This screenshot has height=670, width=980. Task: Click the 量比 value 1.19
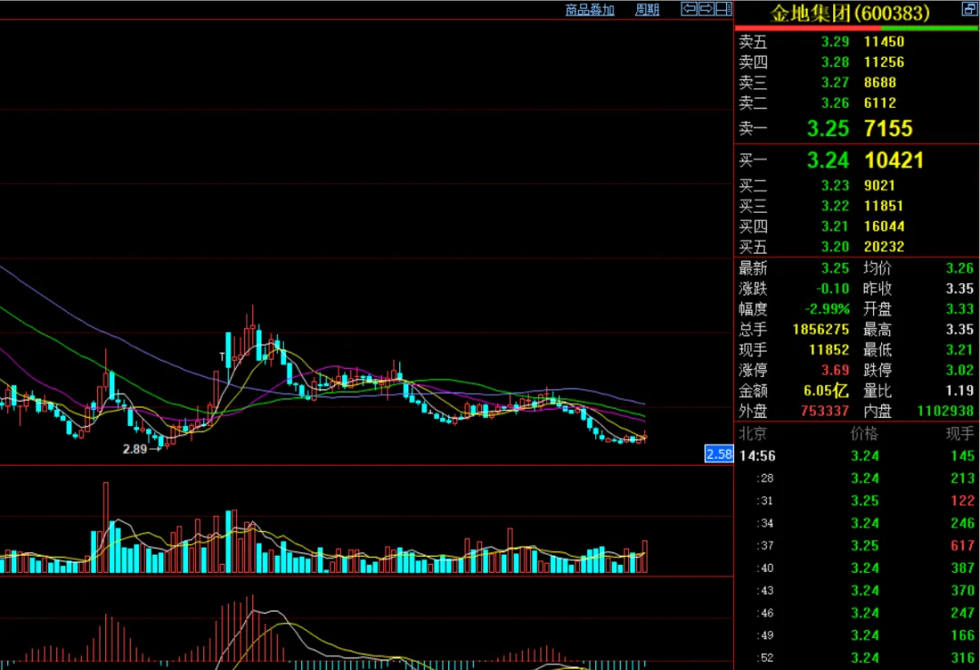[959, 392]
